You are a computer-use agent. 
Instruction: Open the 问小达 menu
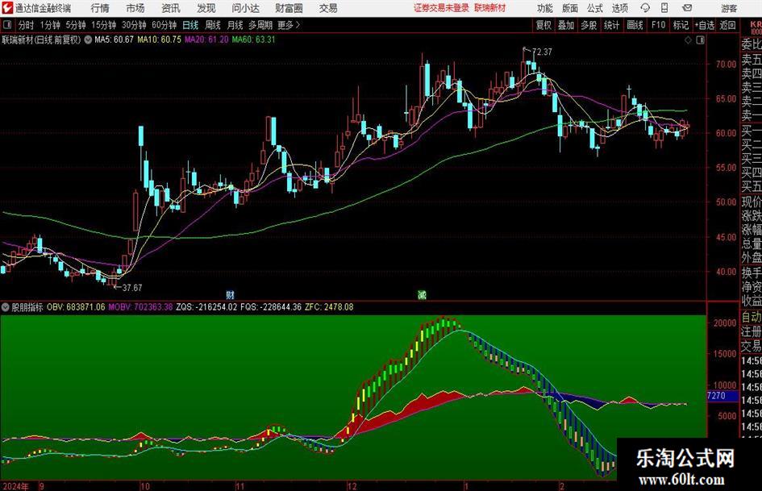(x=246, y=8)
